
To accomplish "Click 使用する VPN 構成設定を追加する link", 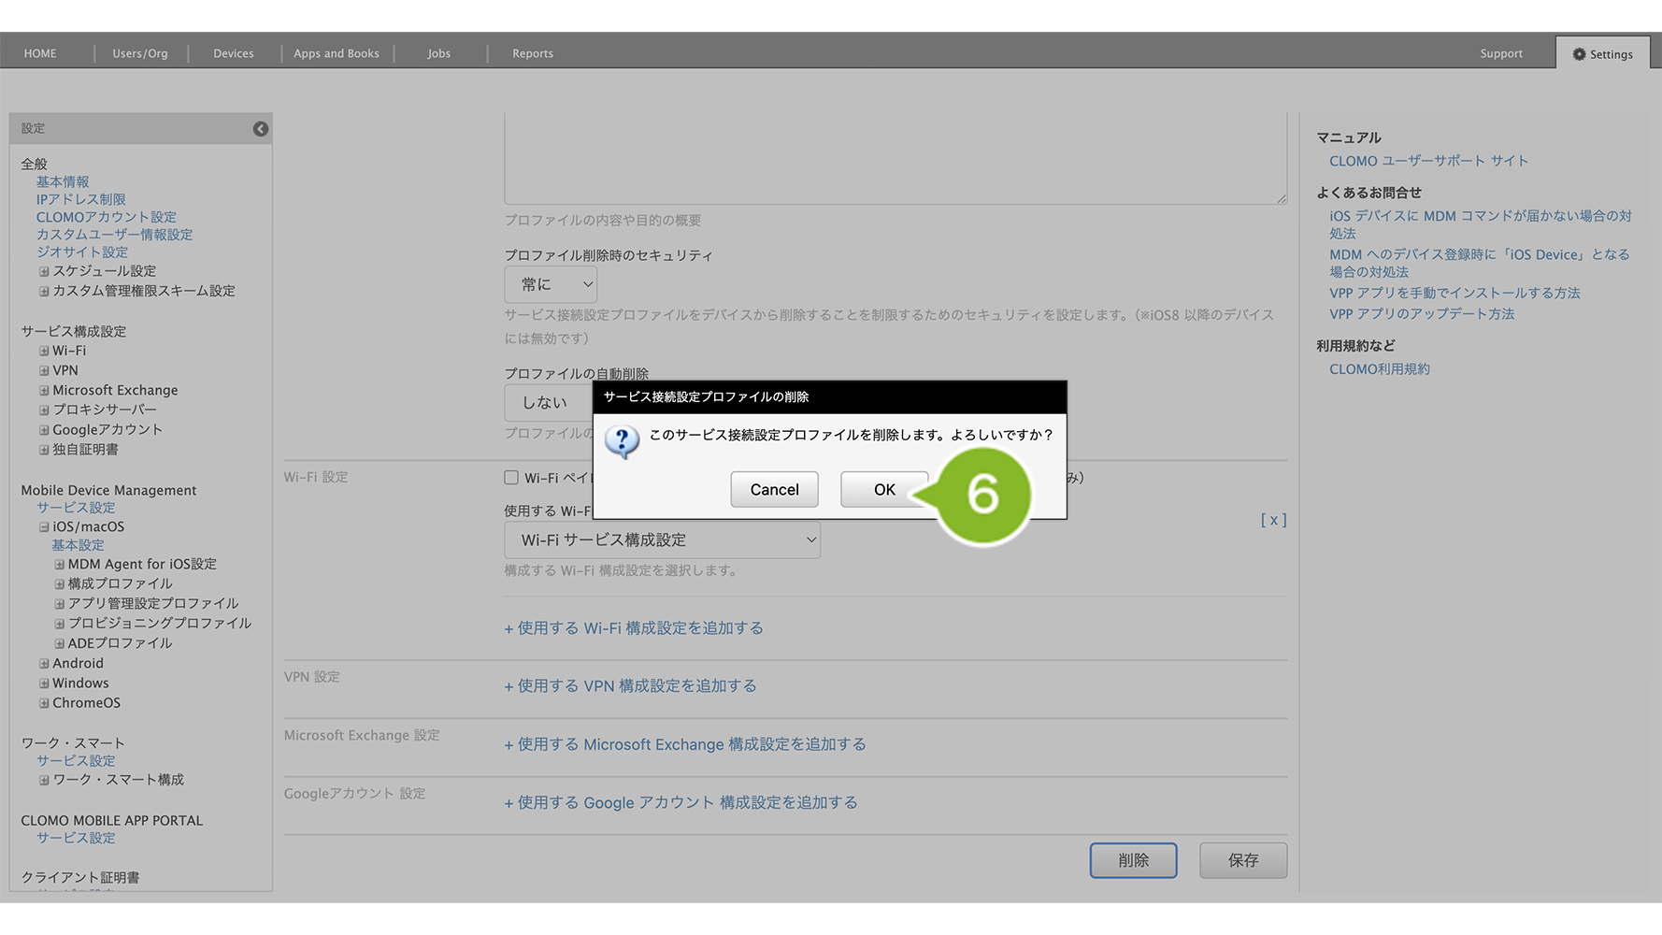I will coord(630,686).
